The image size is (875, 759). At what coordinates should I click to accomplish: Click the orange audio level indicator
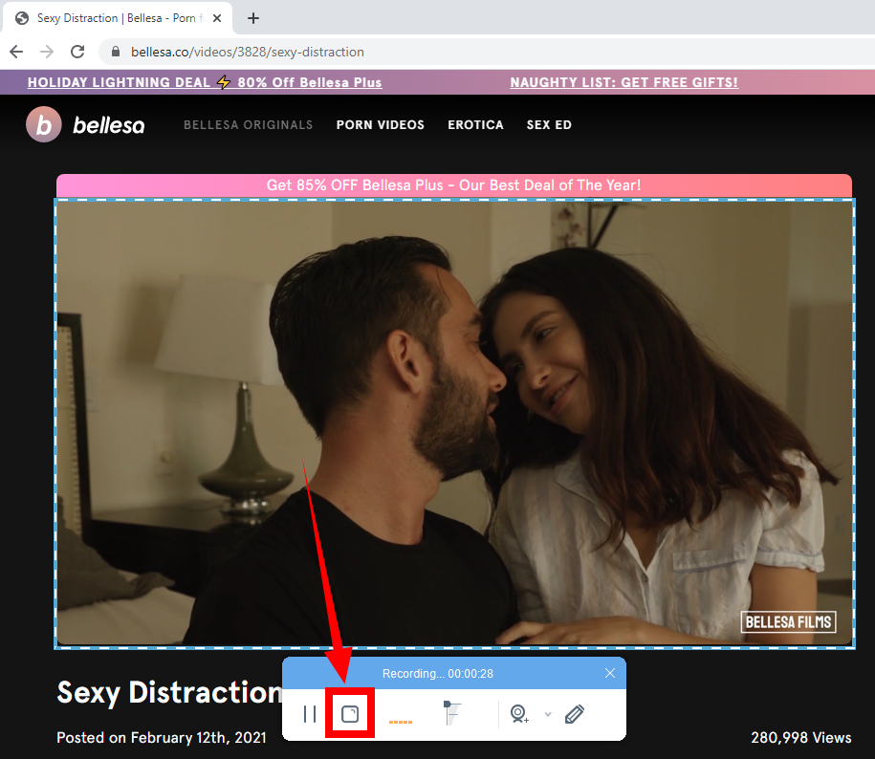(401, 722)
